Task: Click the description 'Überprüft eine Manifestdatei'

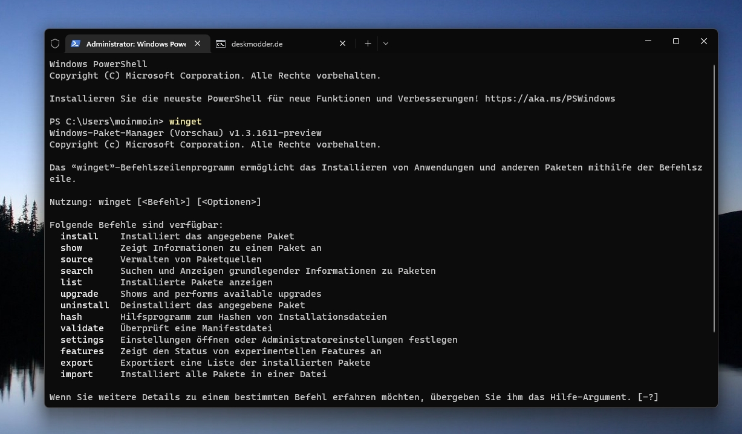Action: pyautogui.click(x=197, y=328)
